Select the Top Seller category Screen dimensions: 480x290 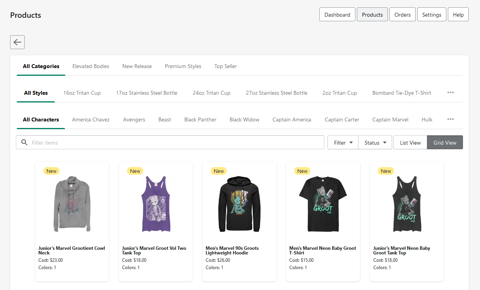click(x=226, y=66)
